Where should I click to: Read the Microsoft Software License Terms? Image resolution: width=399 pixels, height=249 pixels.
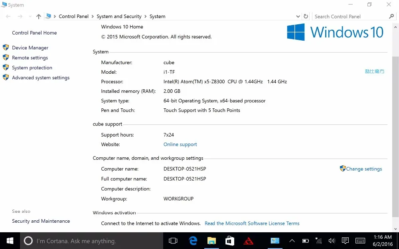click(x=252, y=224)
